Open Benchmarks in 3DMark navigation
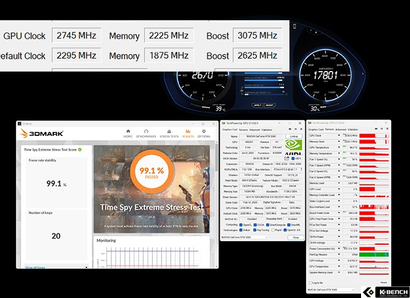Viewport: 410px width, 298px height. (146, 133)
